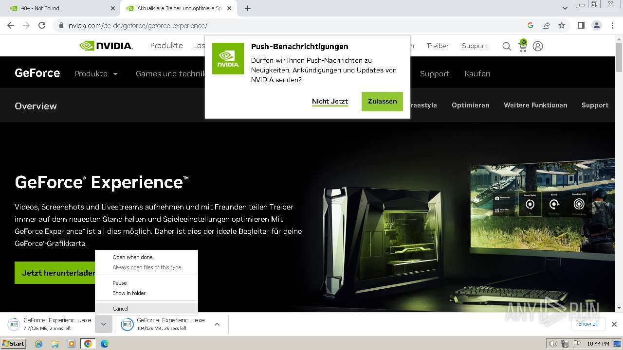
Task: Click the browser back arrow
Action: click(11, 25)
